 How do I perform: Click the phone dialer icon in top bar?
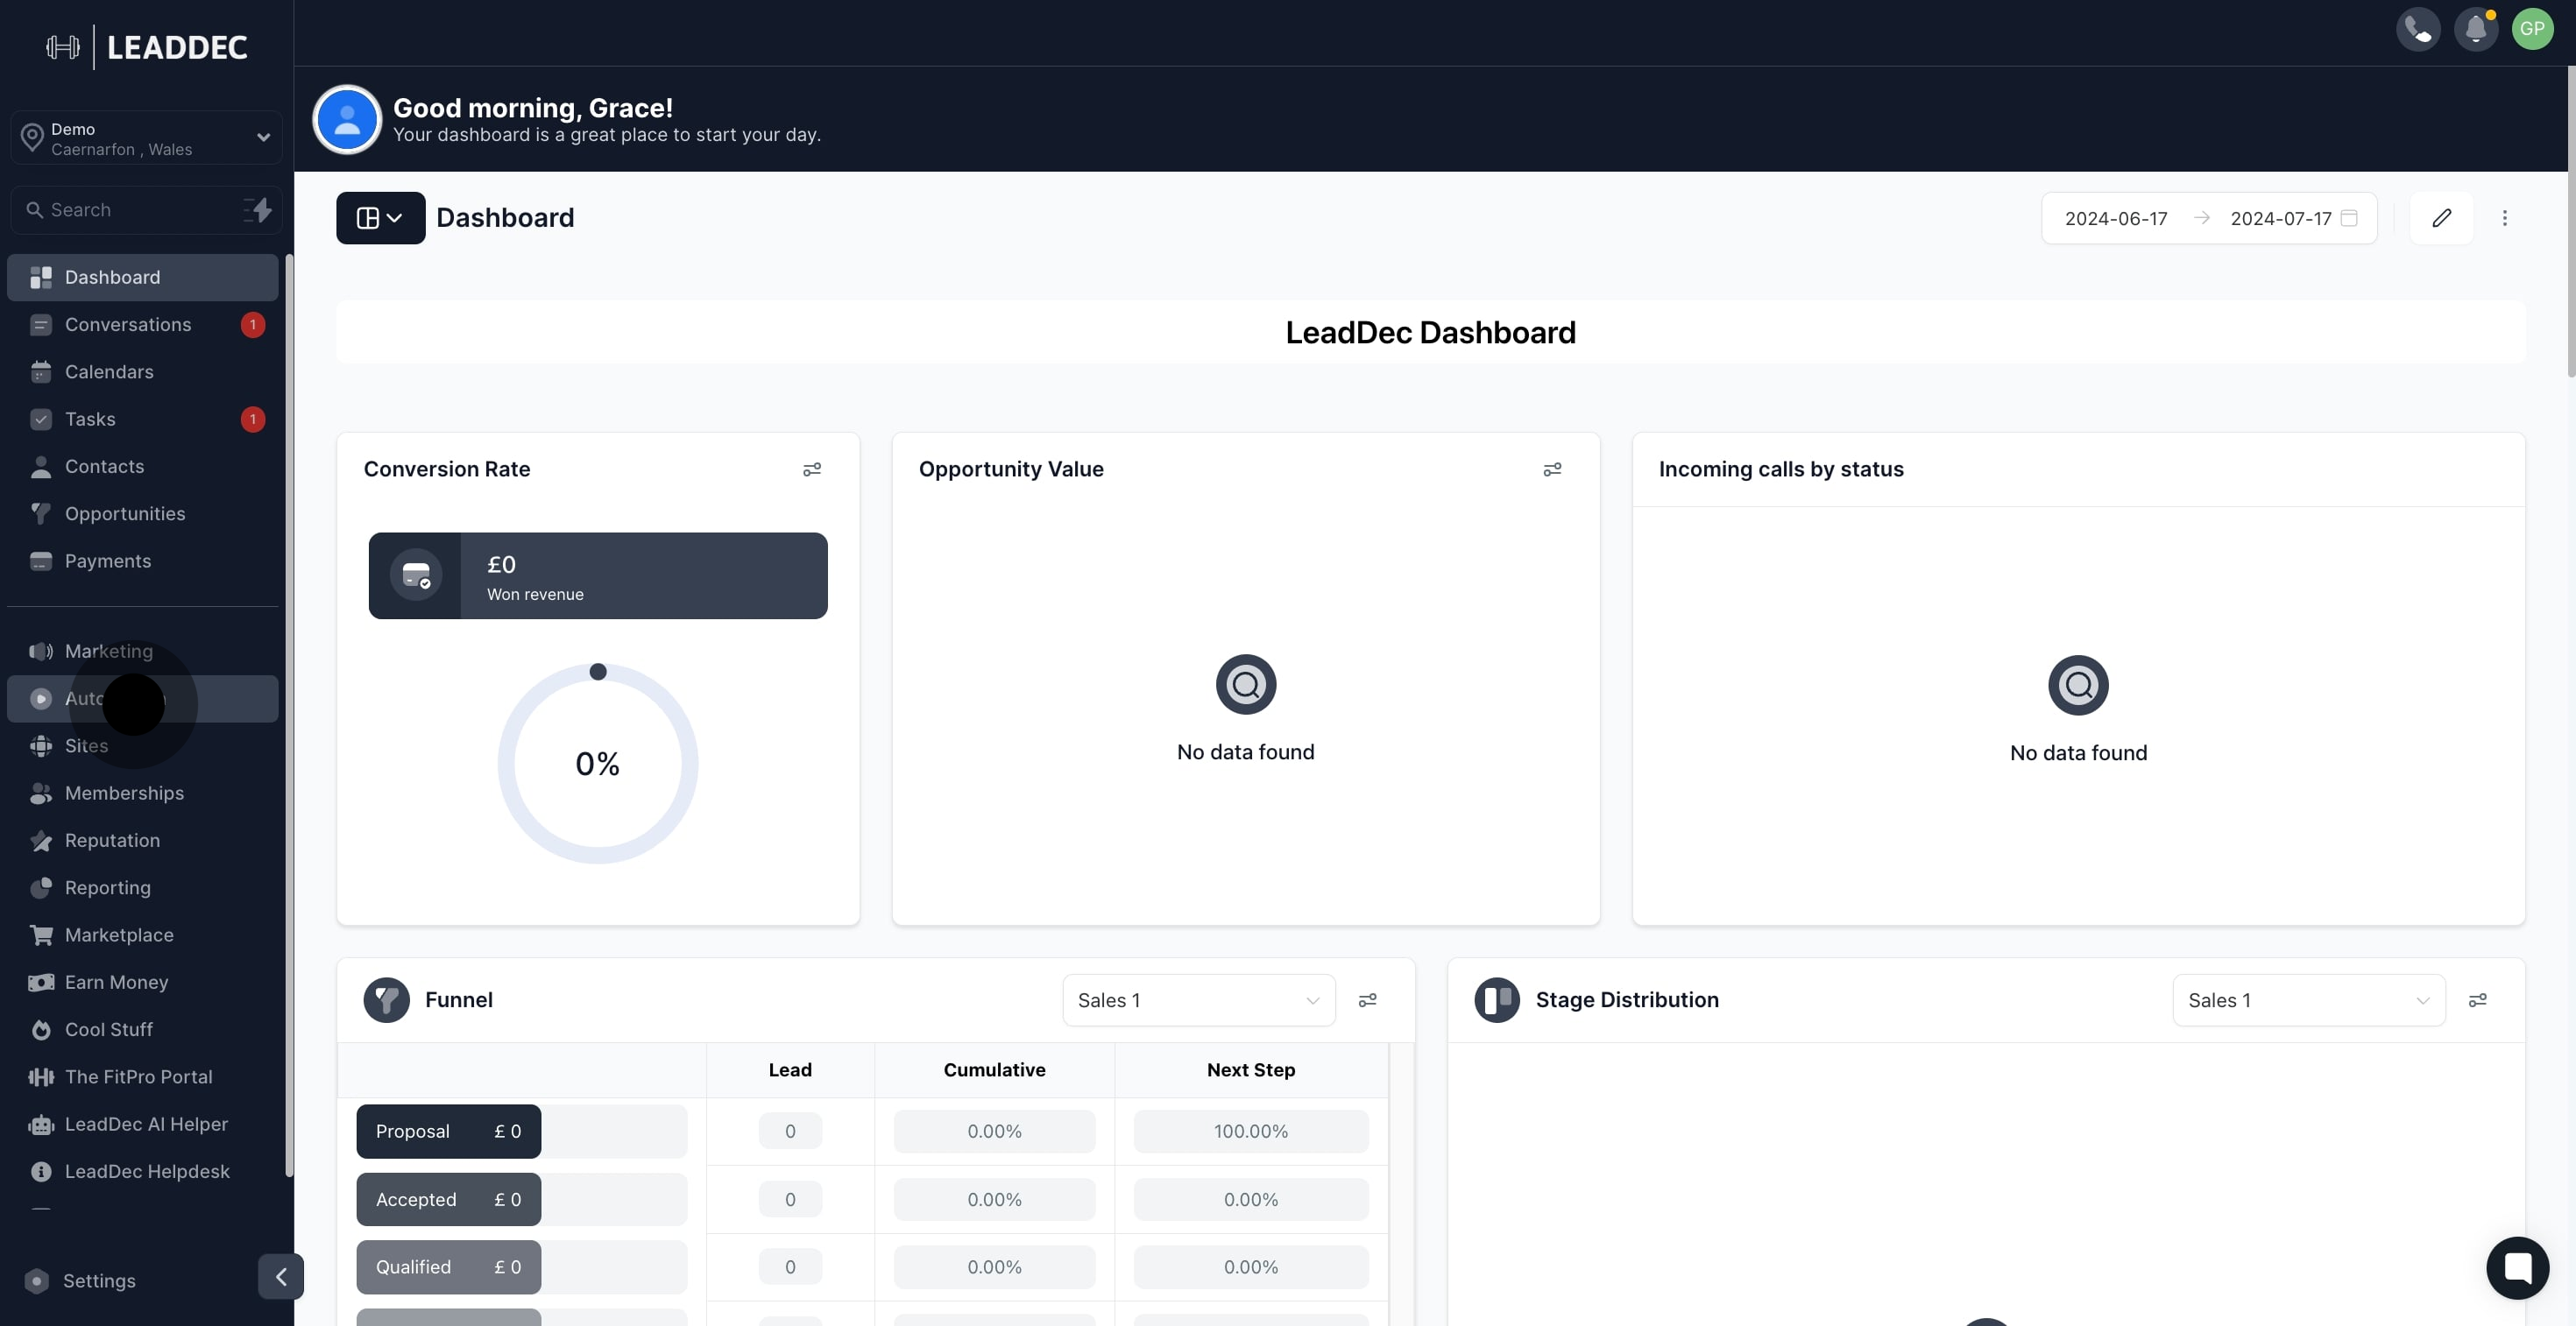(x=2418, y=29)
